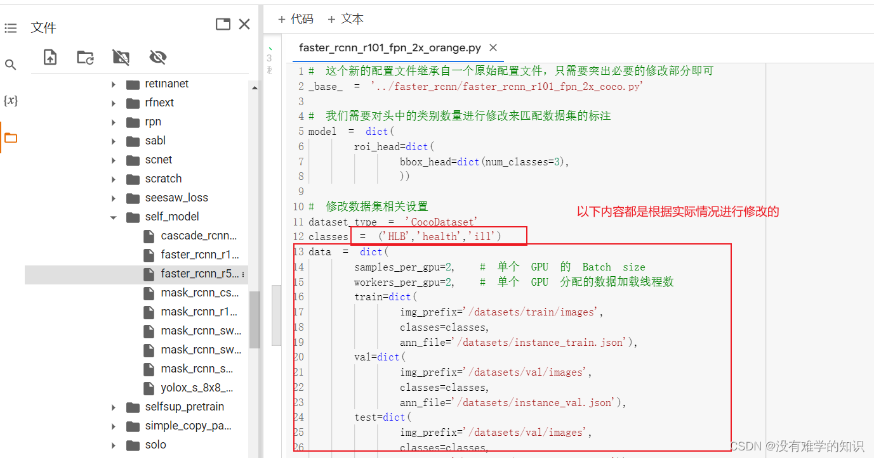Screen dimensions: 874x458
Task: Click the file tree vertical scrollbar thumb
Action: pyautogui.click(x=255, y=320)
